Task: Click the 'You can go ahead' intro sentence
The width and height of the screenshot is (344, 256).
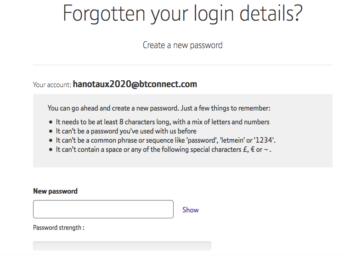Action: point(159,108)
